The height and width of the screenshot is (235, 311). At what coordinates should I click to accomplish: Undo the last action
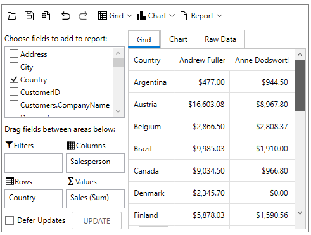click(66, 16)
